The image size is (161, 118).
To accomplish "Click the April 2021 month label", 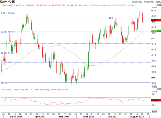I will pyautogui.click(x=40, y=117).
